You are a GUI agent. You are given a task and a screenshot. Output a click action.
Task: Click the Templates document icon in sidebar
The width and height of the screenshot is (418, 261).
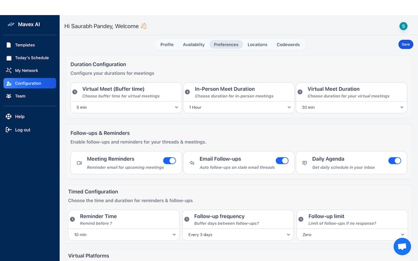pos(8,45)
